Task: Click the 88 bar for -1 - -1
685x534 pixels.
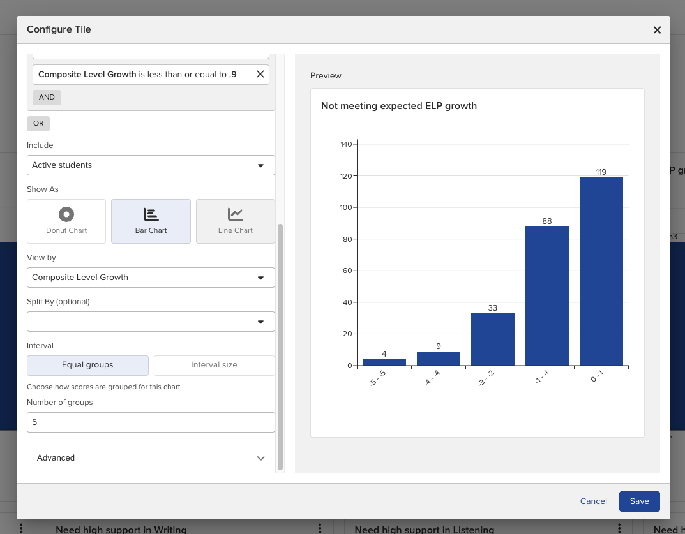Action: [x=547, y=296]
